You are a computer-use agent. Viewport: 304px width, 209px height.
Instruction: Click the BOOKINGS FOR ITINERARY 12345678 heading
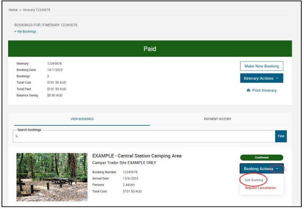[x=46, y=25]
